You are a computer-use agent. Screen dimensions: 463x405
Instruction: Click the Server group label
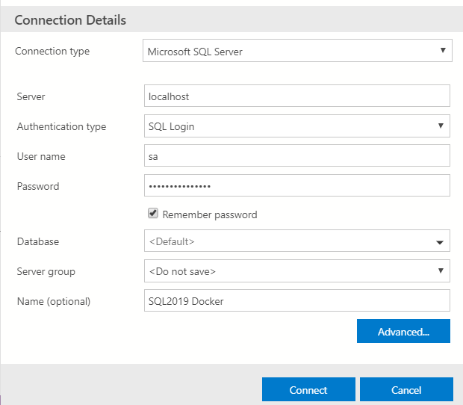click(46, 271)
